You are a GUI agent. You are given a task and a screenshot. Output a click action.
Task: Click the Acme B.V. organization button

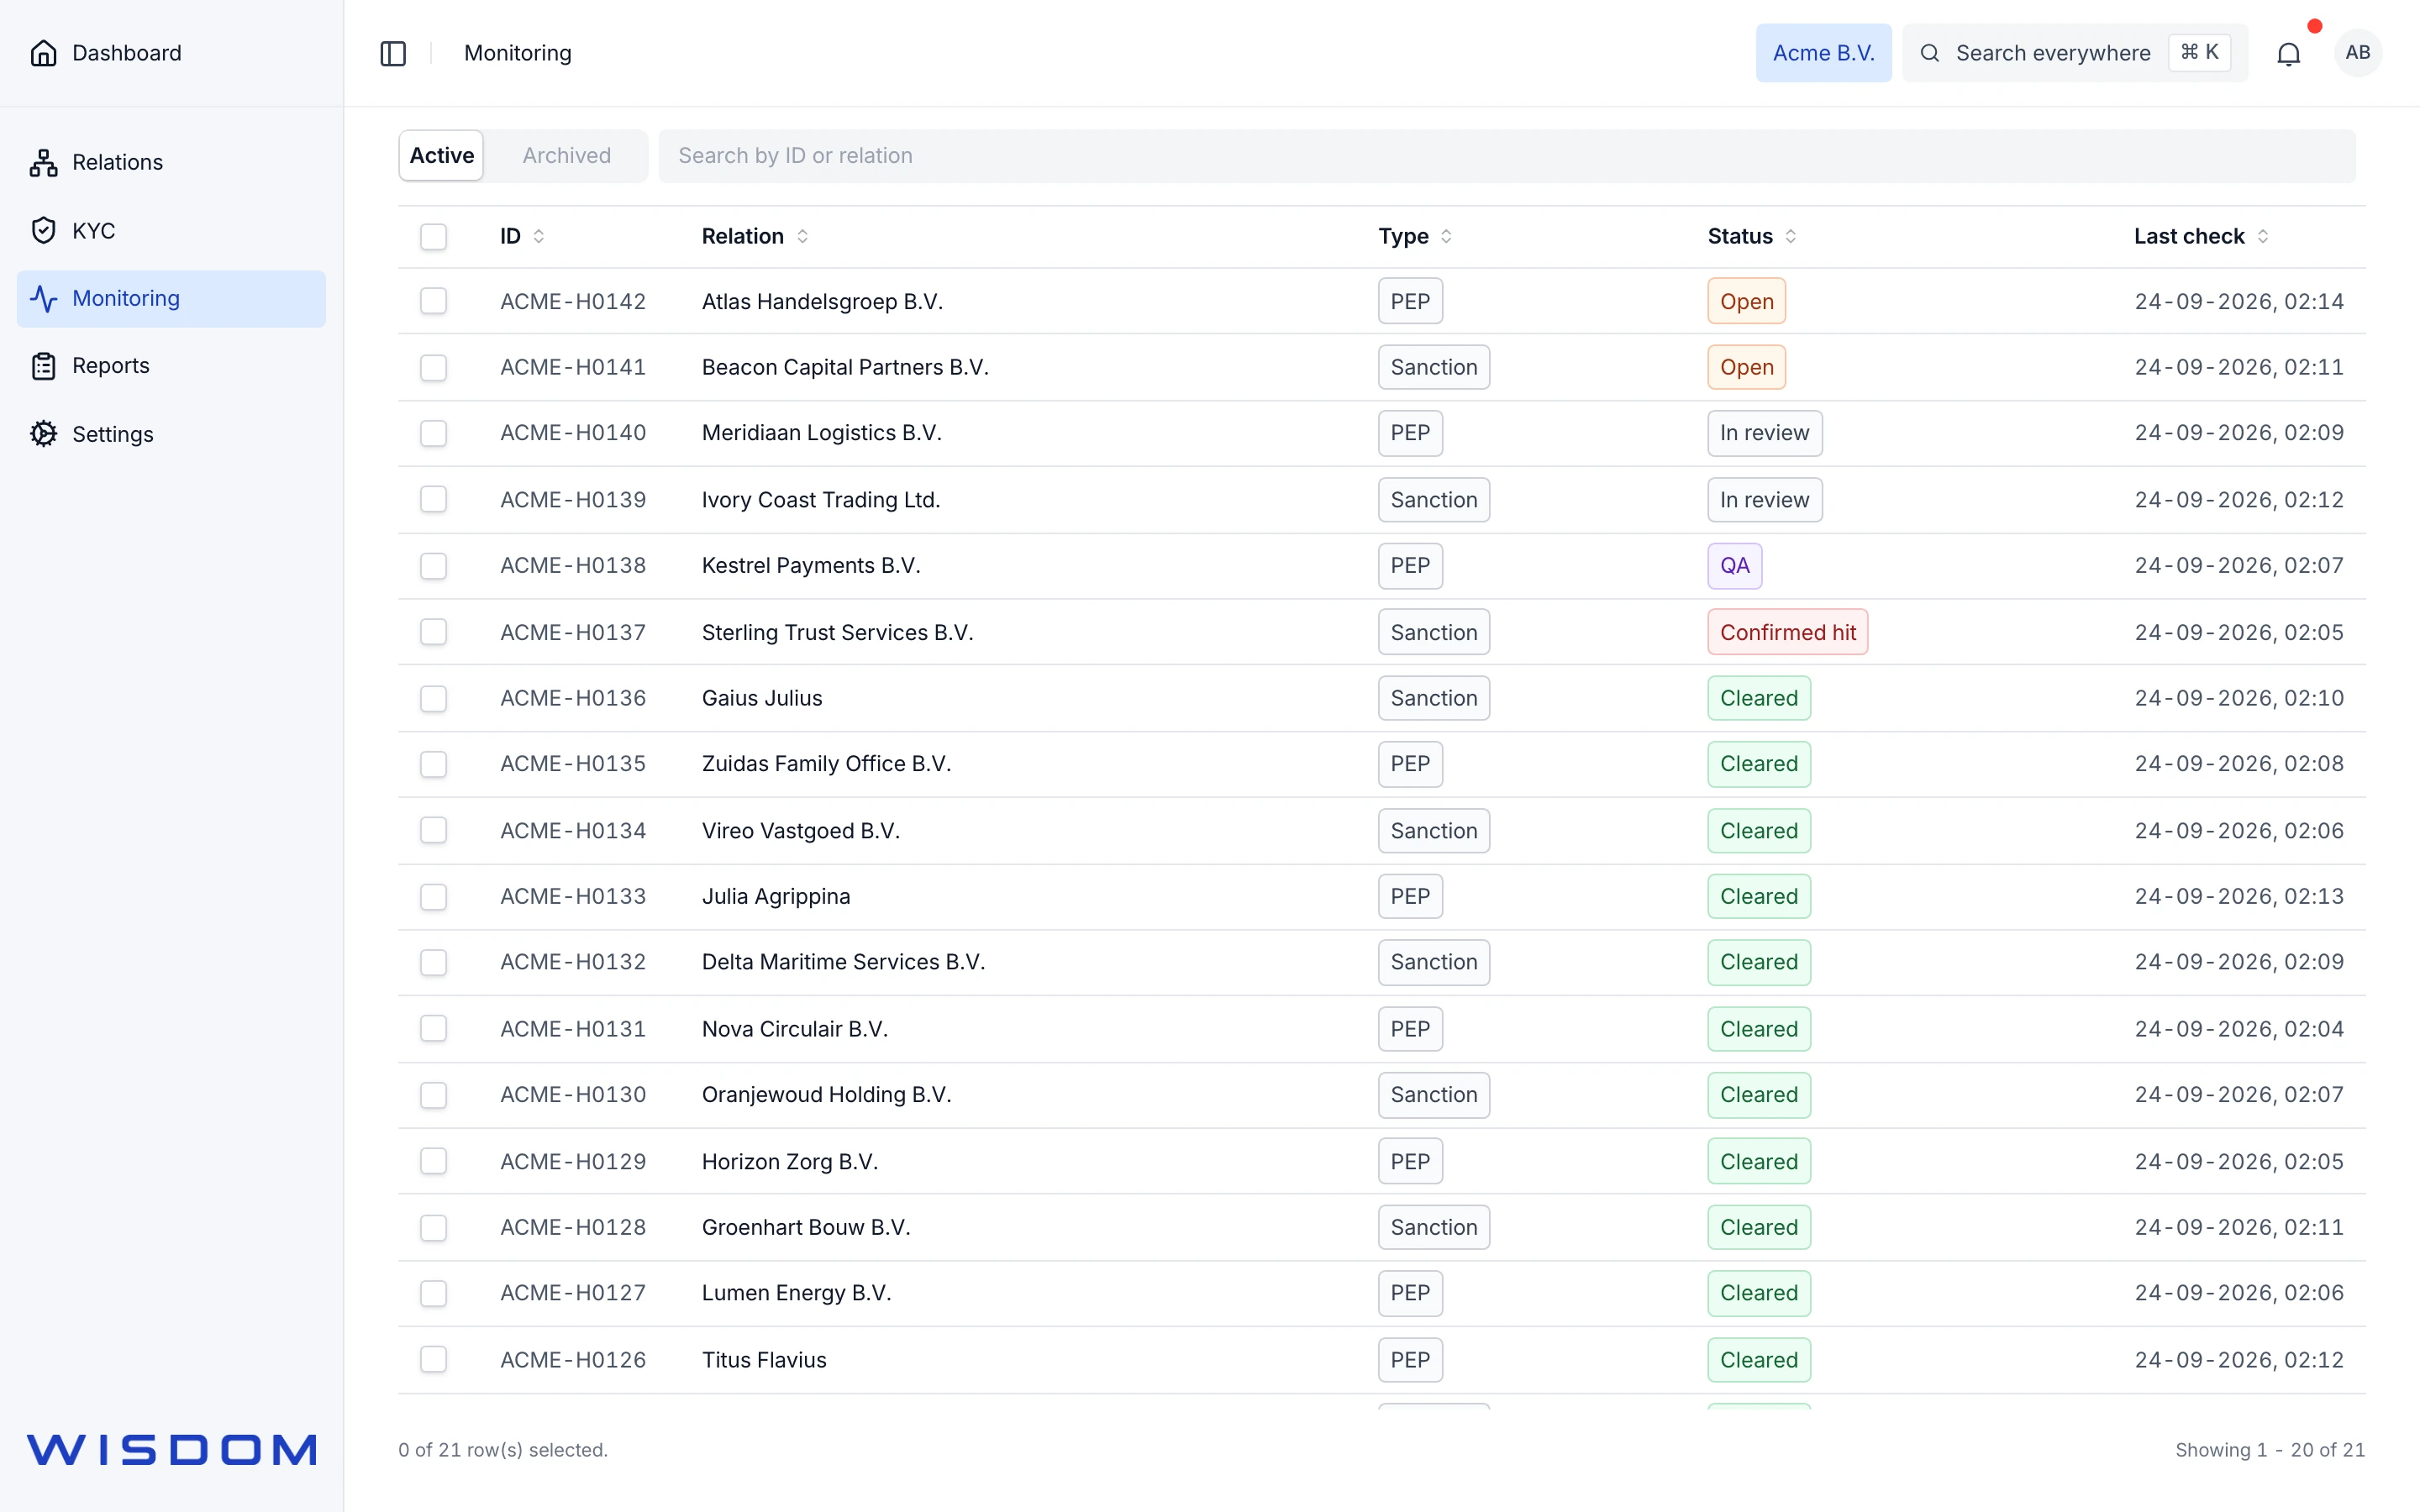(1823, 53)
